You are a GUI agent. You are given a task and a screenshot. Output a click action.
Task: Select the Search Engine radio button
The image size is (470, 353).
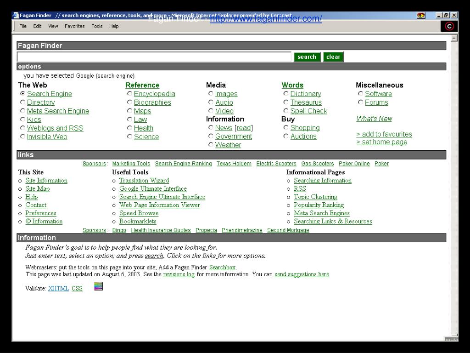click(x=22, y=94)
